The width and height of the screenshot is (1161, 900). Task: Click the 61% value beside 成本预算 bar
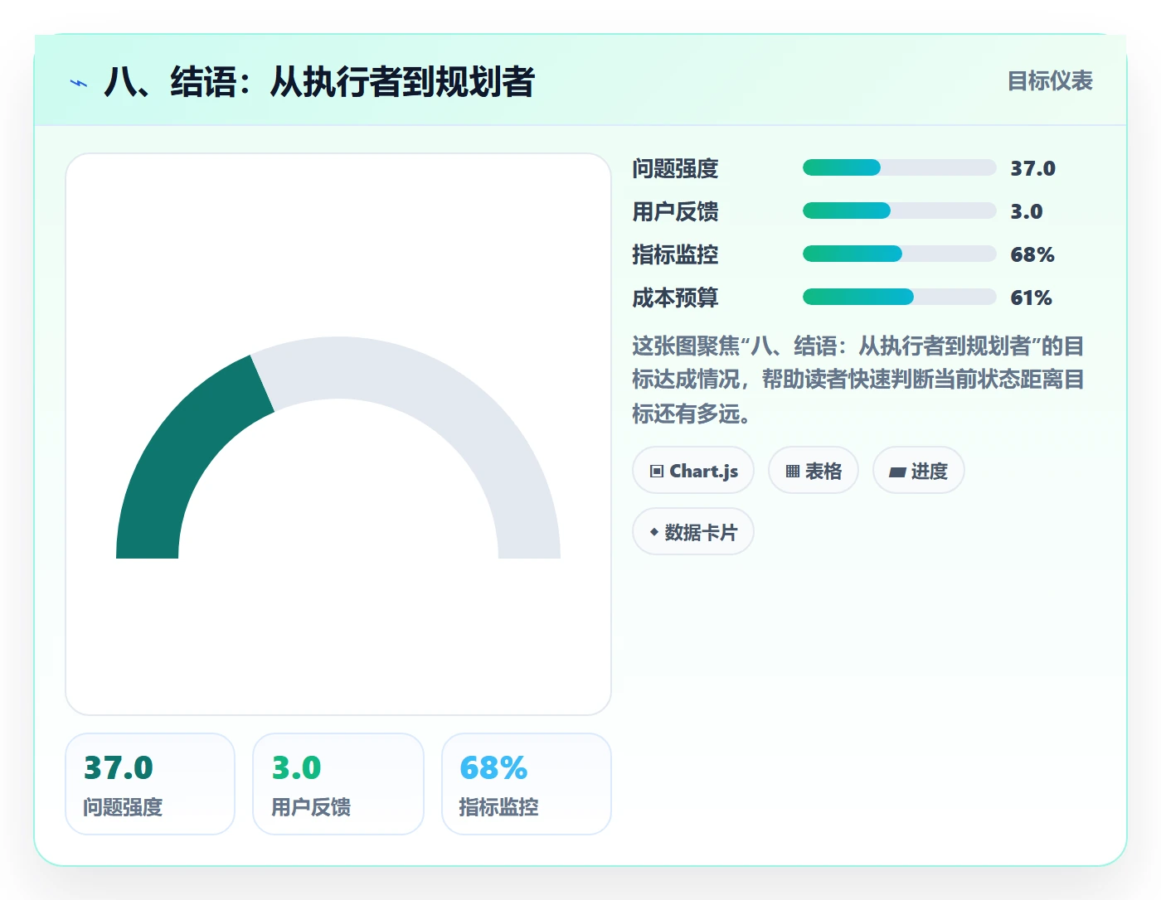(1031, 298)
